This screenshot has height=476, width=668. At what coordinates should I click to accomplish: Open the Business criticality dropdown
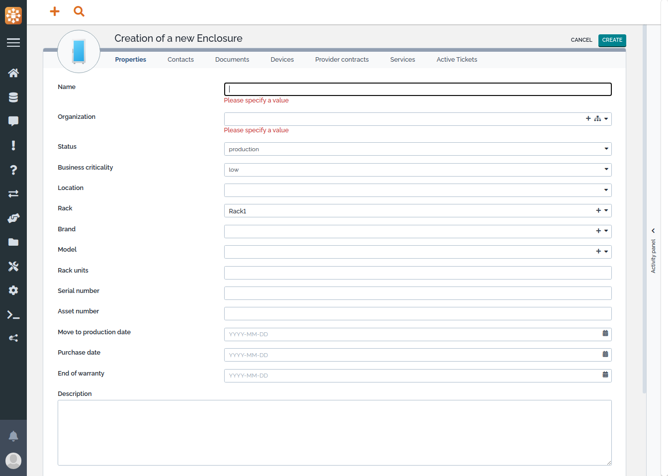point(606,170)
